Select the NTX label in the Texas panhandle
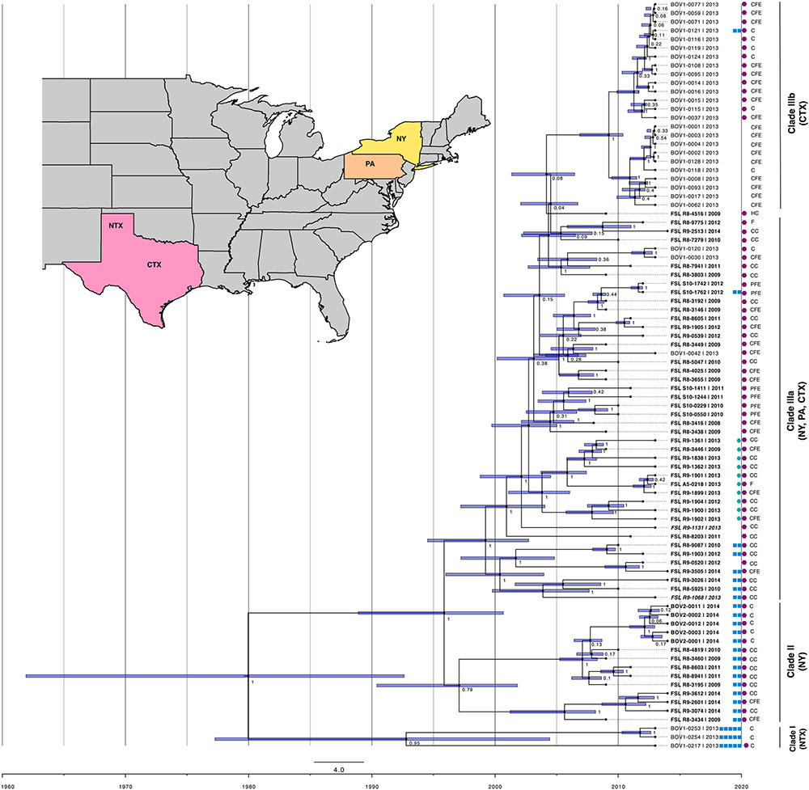Screen dimensions: 809x790 coord(115,226)
